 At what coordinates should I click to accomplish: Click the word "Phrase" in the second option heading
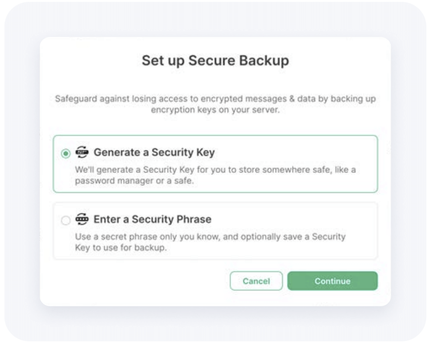pos(194,219)
